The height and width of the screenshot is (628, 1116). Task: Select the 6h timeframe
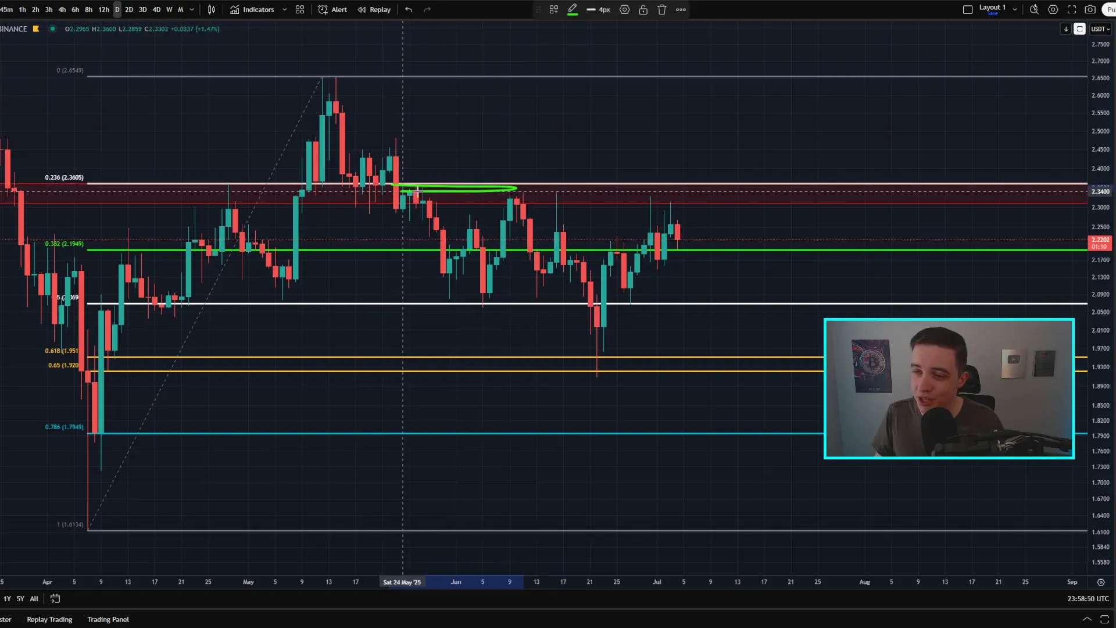tap(75, 9)
